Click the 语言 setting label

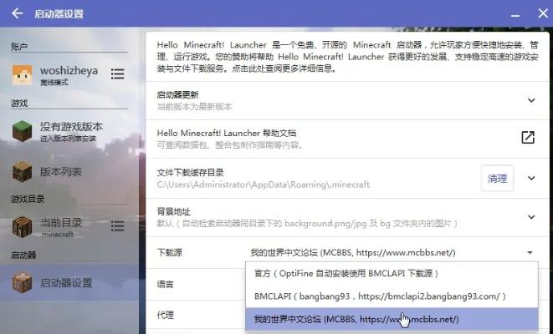[x=165, y=284]
